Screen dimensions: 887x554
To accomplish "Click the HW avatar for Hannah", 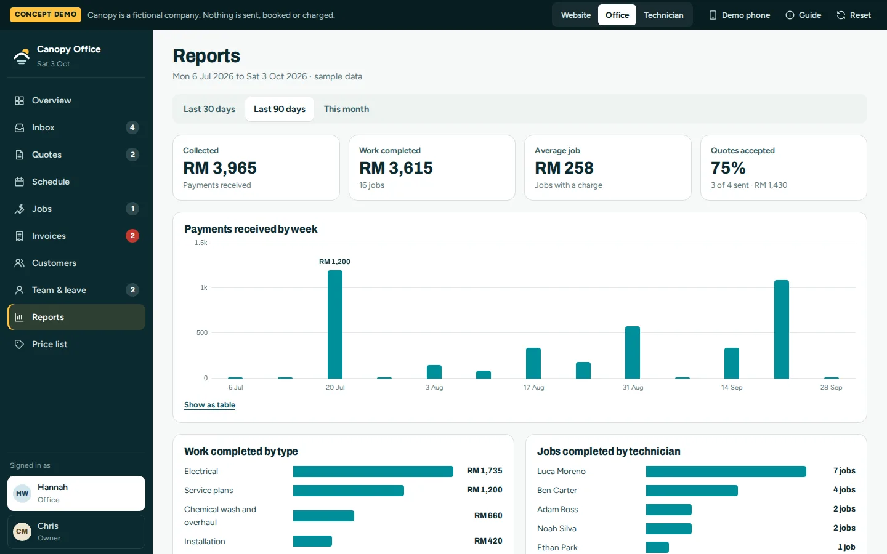I will click(22, 493).
